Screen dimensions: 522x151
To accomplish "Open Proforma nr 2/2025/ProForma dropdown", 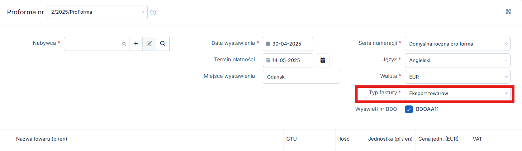I will [97, 12].
